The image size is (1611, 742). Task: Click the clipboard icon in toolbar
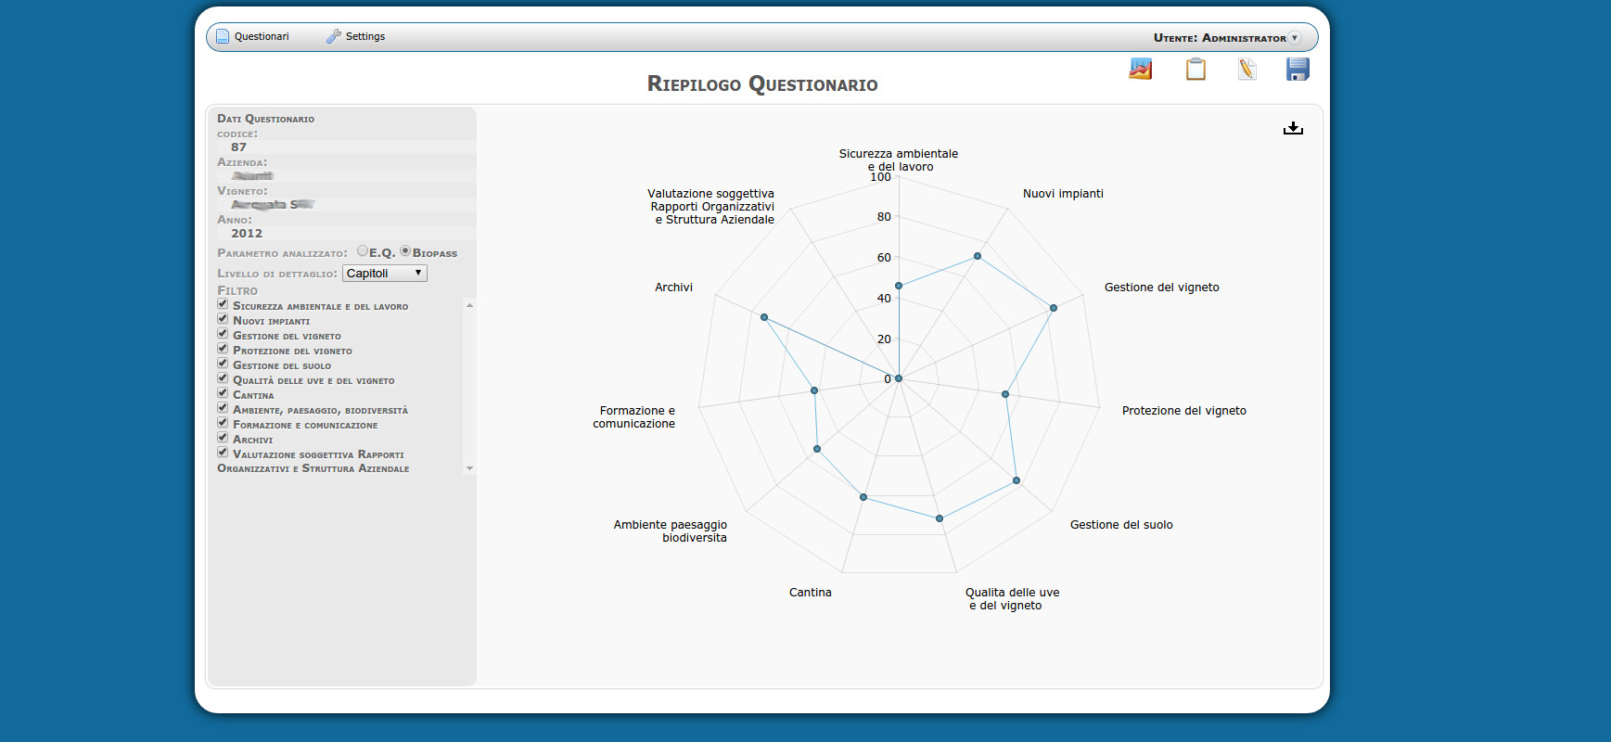[x=1195, y=69]
